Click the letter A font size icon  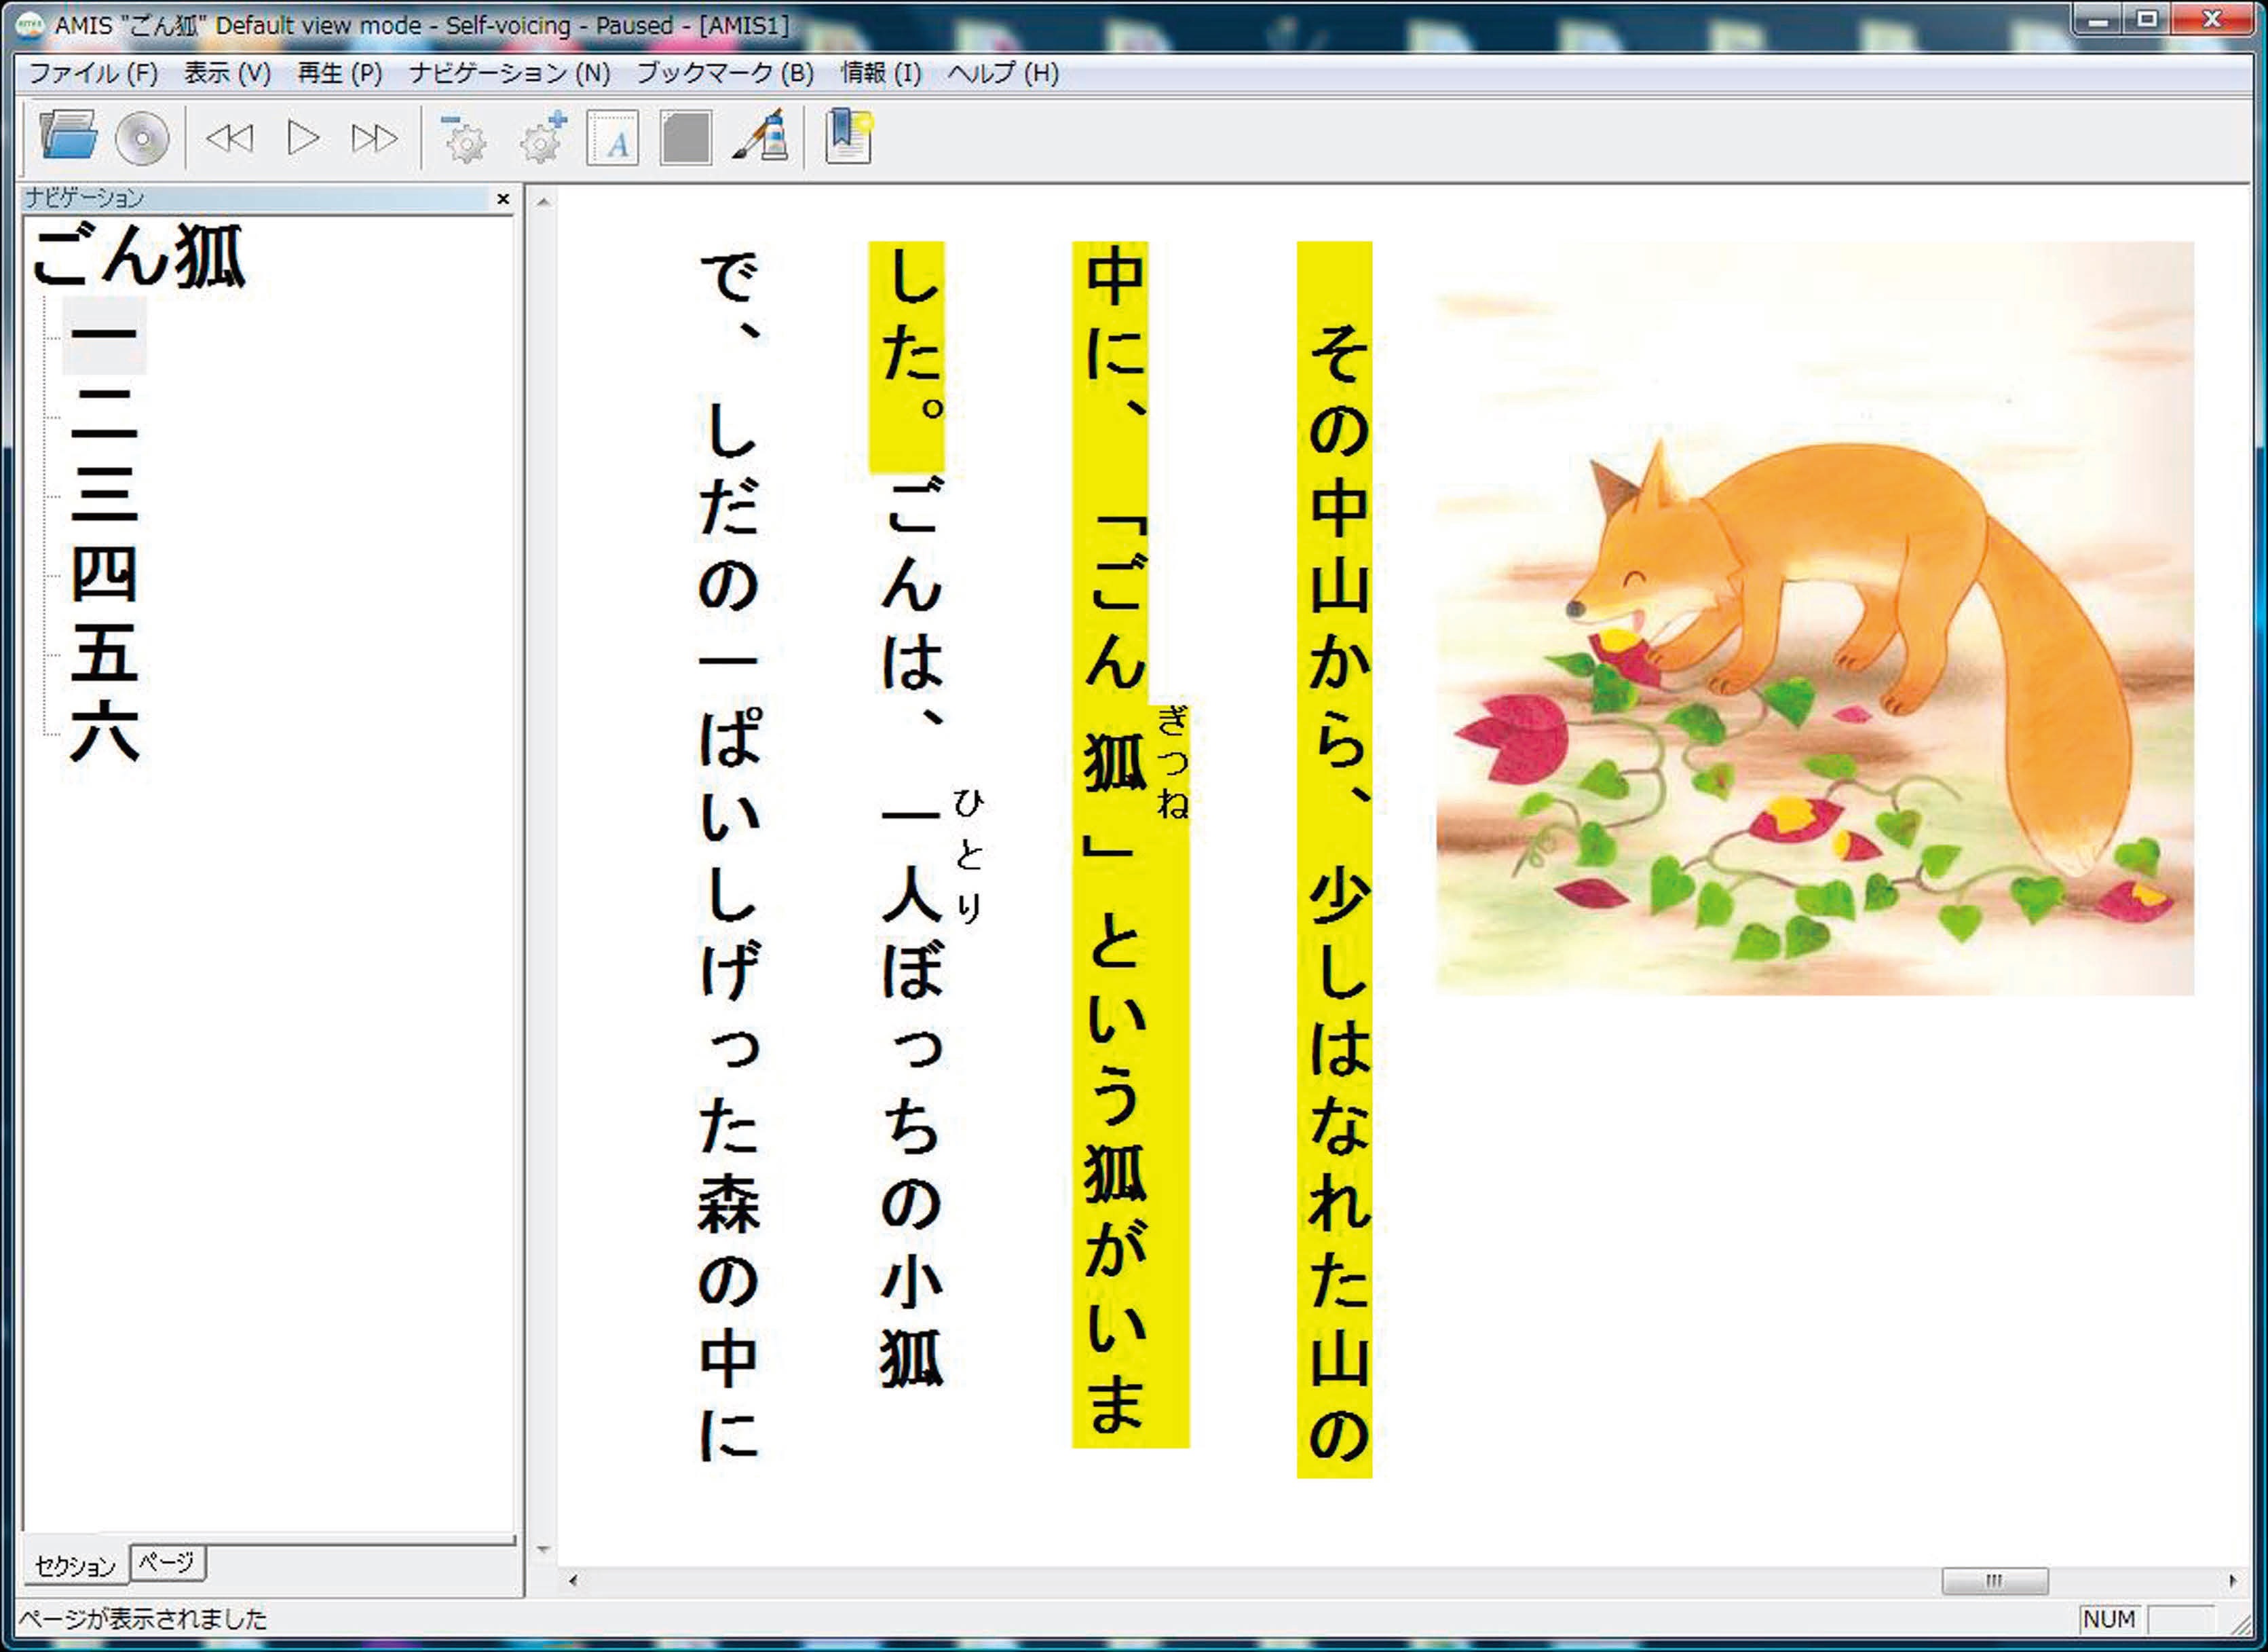pyautogui.click(x=612, y=138)
